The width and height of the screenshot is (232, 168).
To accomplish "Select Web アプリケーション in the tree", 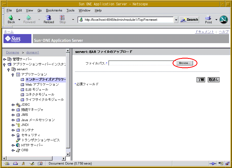I will [x=42, y=84].
